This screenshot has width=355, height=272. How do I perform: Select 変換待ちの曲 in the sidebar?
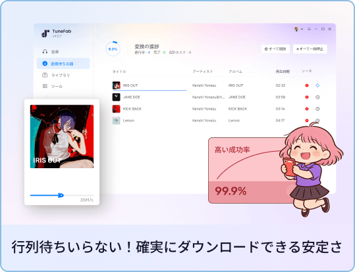pyautogui.click(x=63, y=64)
